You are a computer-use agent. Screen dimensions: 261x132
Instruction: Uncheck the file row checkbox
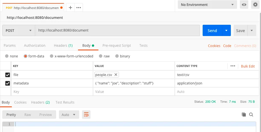[8, 75]
